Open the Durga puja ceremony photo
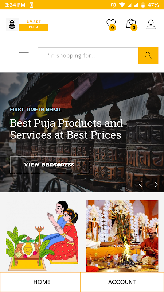Screen dimensions: 164x292 (x=122, y=236)
